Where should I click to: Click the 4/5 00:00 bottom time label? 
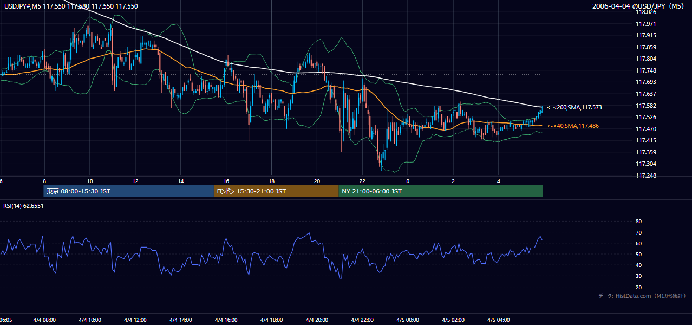click(x=408, y=320)
